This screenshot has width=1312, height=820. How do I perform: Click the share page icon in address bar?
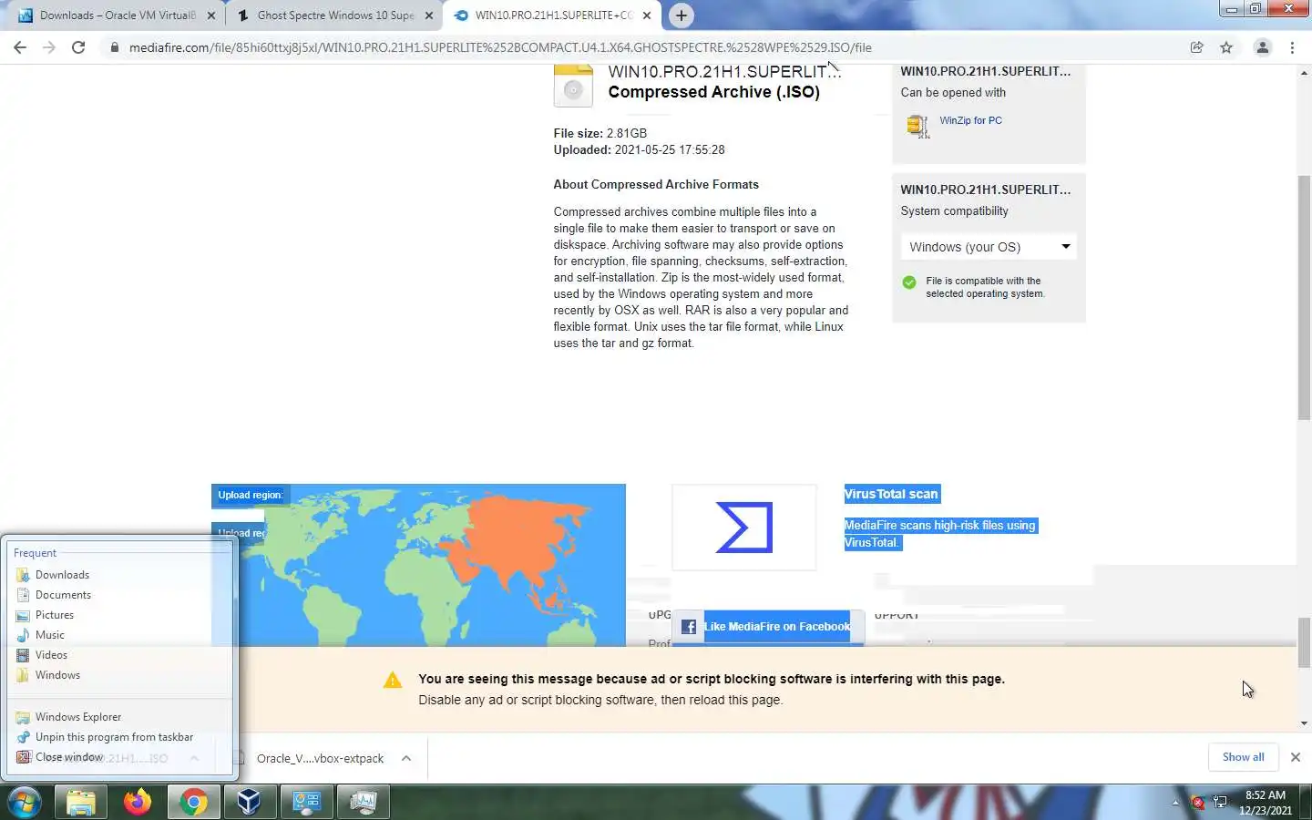tap(1196, 47)
